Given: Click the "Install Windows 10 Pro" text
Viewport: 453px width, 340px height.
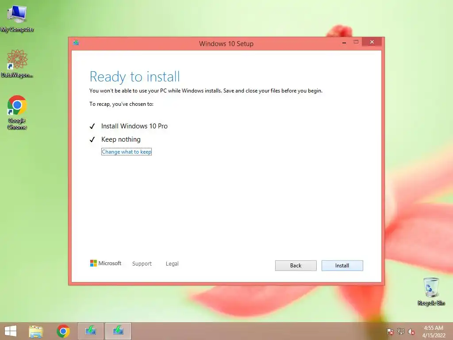Looking at the screenshot, I should tap(134, 126).
